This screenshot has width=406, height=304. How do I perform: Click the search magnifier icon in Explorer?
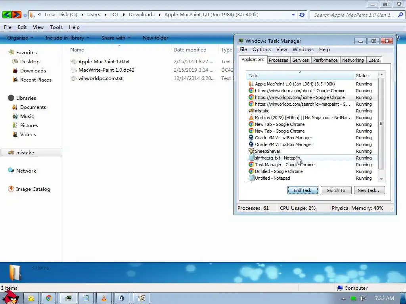tap(400, 15)
